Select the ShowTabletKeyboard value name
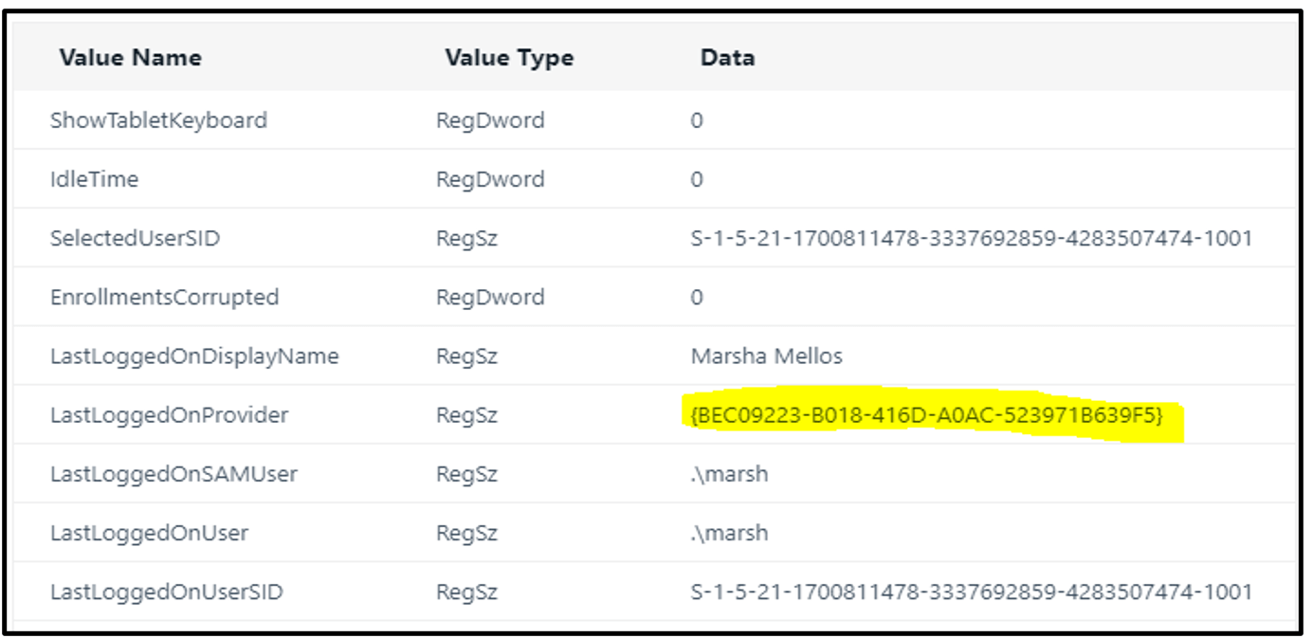 (x=158, y=120)
